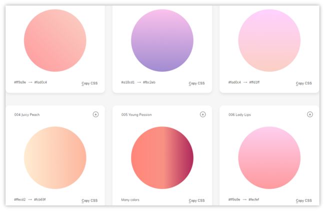The height and width of the screenshot is (211, 325).
Task: Click the #a18cd1 hex code
Action: pos(128,82)
